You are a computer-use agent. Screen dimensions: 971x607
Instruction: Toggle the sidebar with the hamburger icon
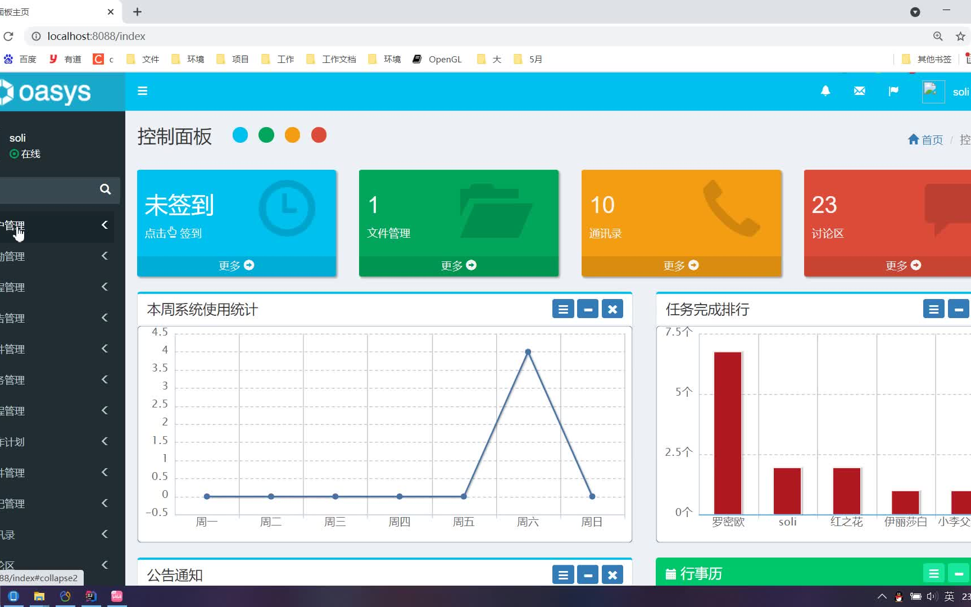coord(143,91)
